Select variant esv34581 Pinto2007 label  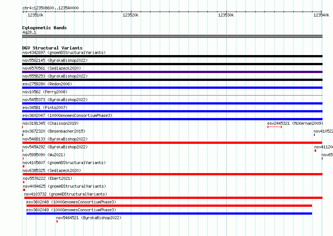click(x=45, y=108)
